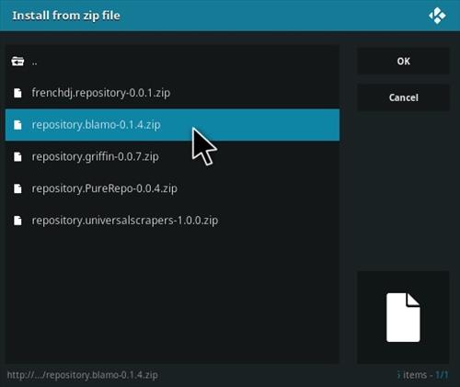This screenshot has height=387, width=460.
Task: Dismiss dialog with Cancel button
Action: (x=403, y=97)
